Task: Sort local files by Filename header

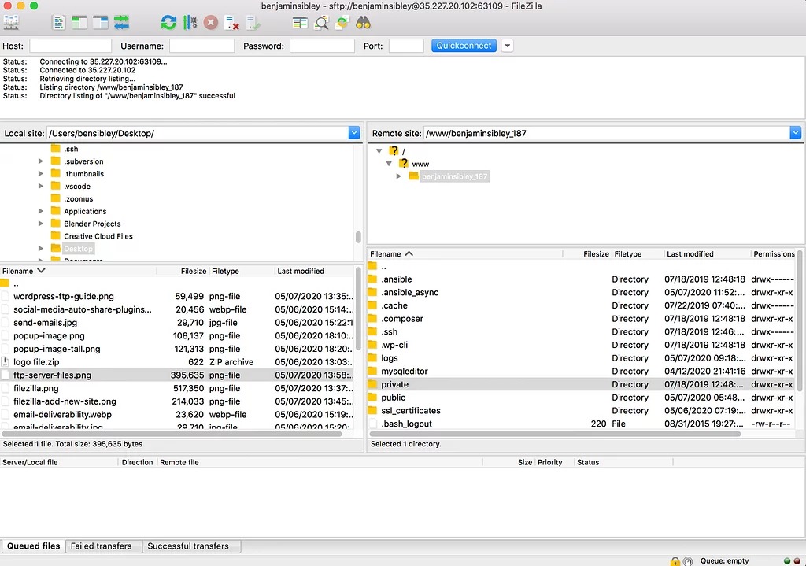Action: (78, 271)
